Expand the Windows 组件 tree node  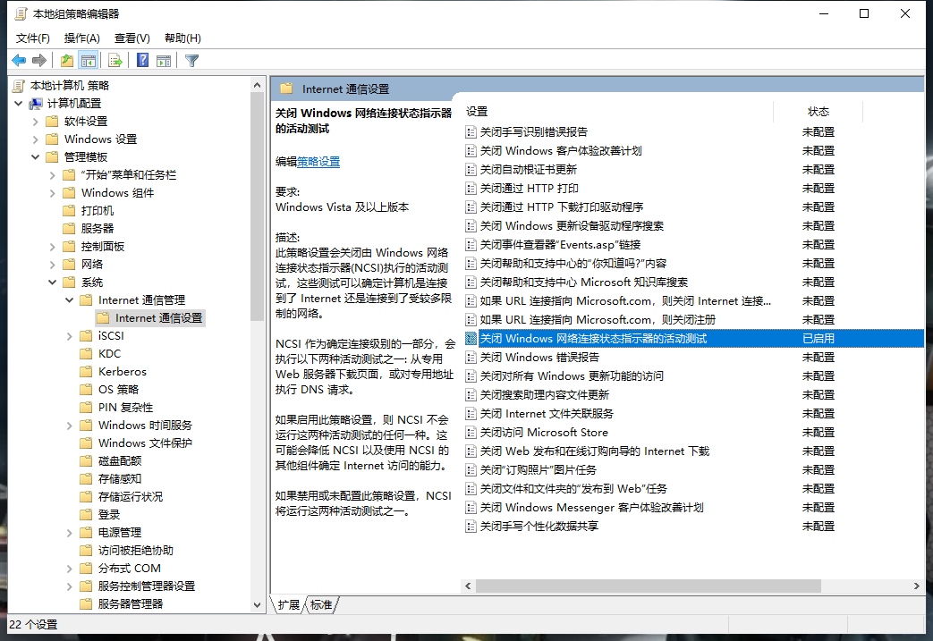pyautogui.click(x=53, y=192)
